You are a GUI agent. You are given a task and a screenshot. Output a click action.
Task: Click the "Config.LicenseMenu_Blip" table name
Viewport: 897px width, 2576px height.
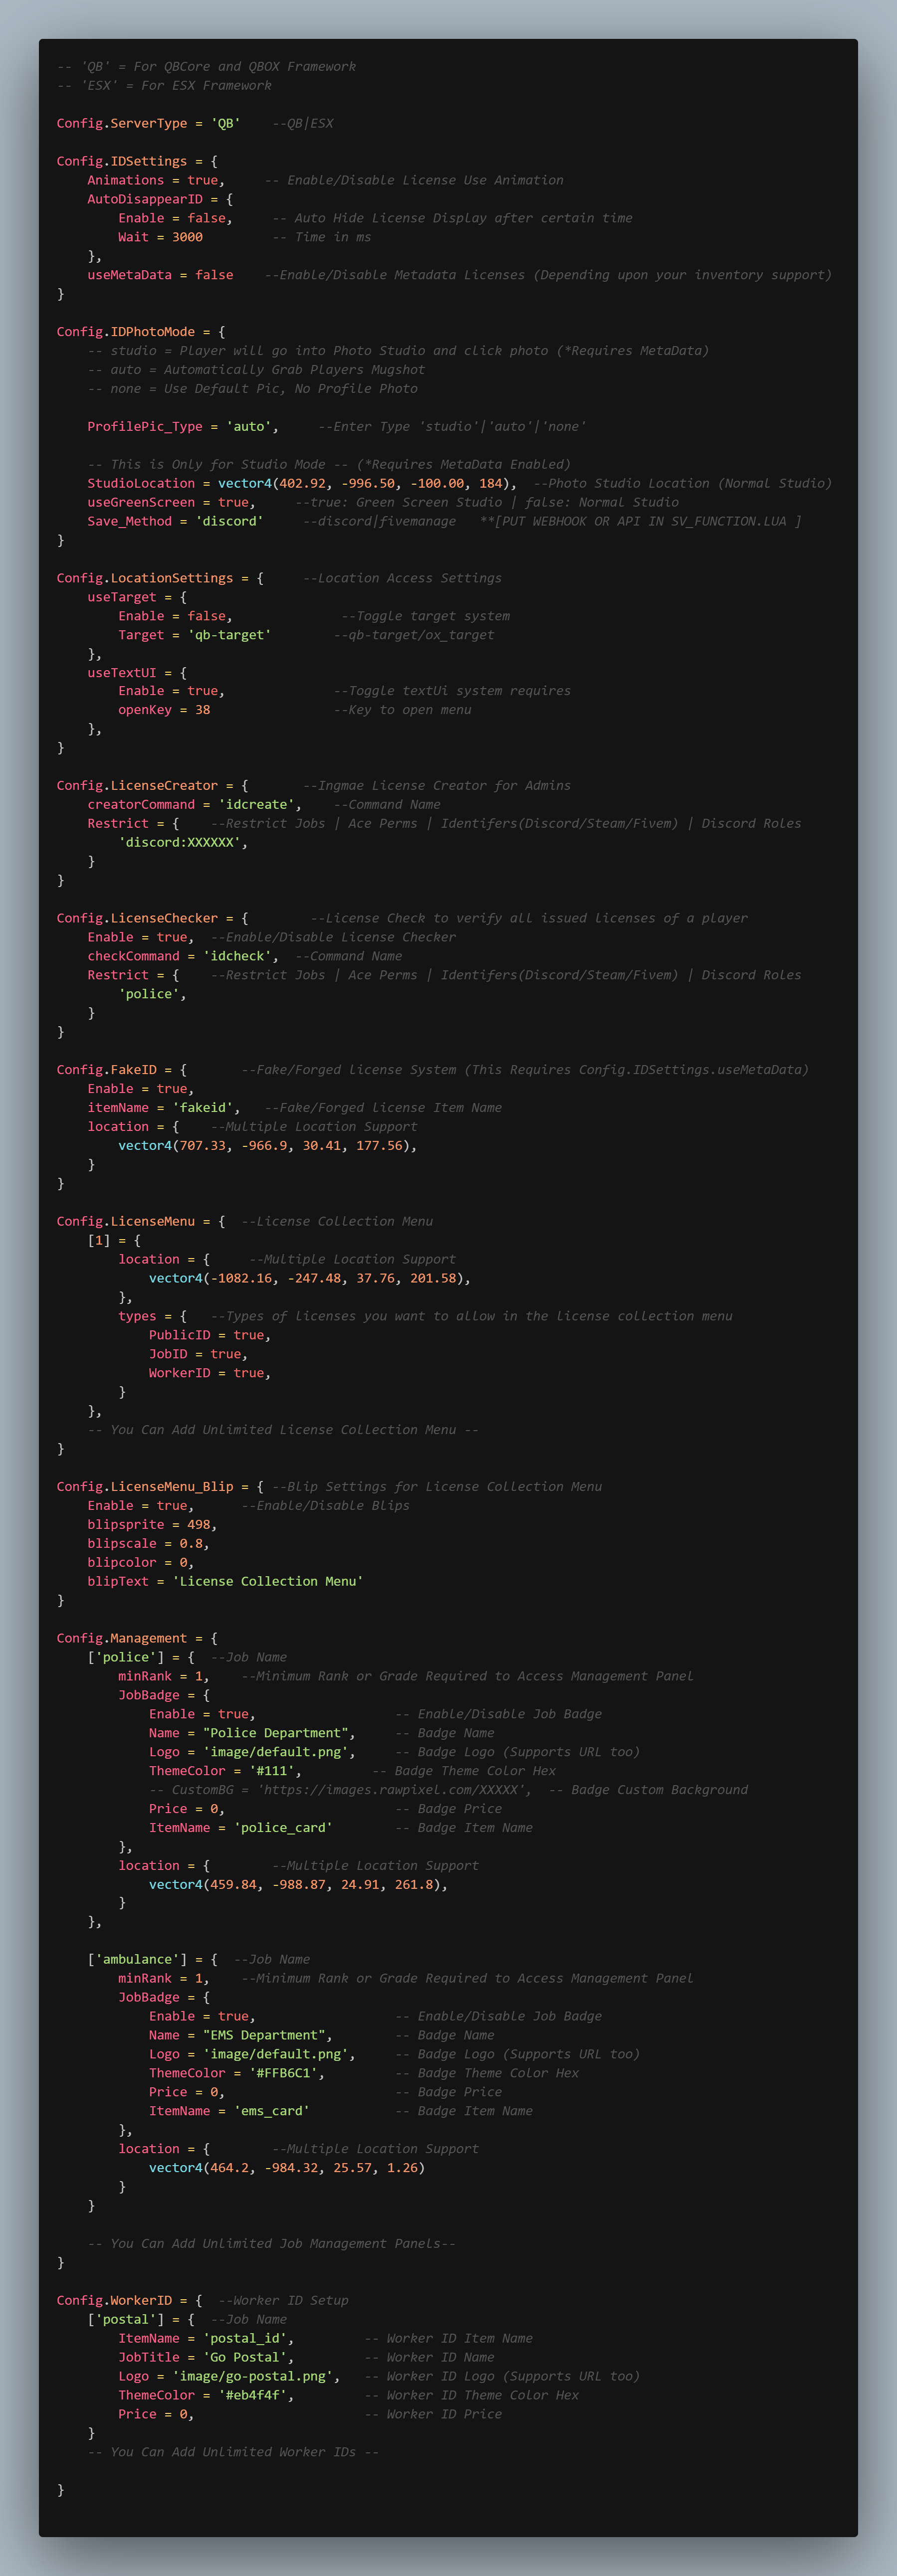pyautogui.click(x=145, y=1488)
